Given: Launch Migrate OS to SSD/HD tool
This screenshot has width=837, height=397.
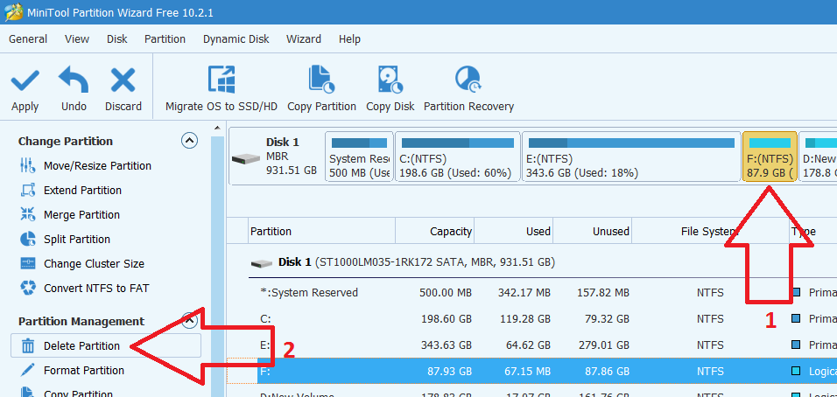Looking at the screenshot, I should [221, 89].
